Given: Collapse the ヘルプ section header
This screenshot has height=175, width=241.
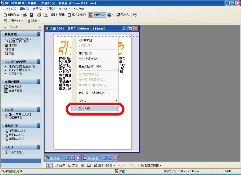Looking at the screenshot, I should (21, 147).
